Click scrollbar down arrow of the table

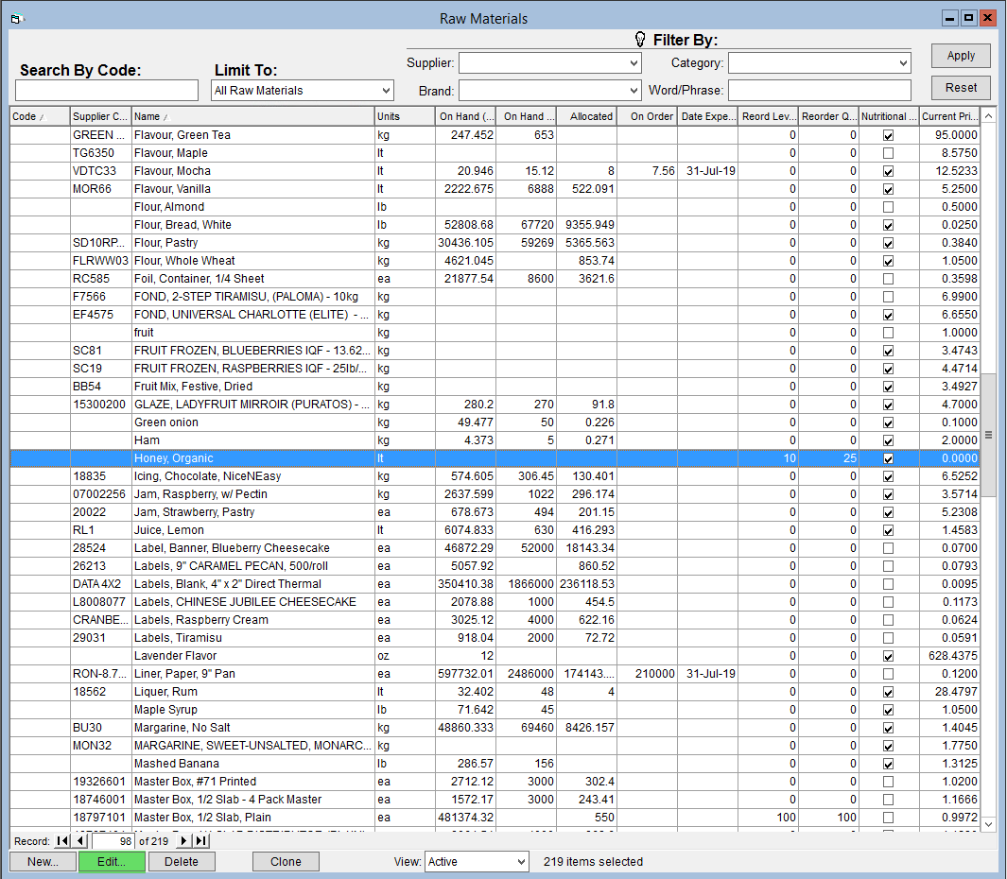point(988,824)
